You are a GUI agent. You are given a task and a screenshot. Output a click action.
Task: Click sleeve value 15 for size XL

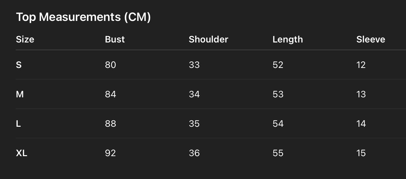(x=361, y=153)
